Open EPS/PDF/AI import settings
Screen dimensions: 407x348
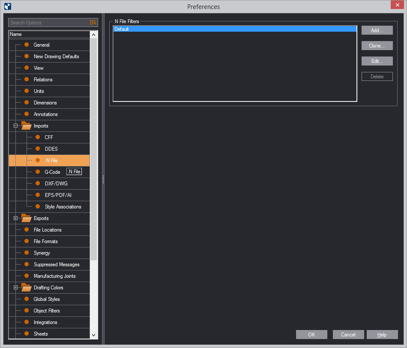[58, 195]
